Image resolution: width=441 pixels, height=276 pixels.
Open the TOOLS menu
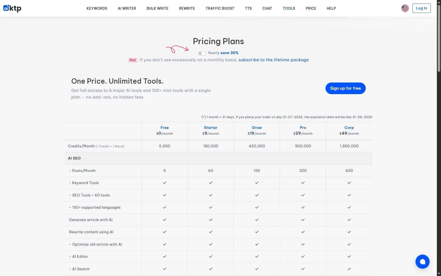point(289,8)
